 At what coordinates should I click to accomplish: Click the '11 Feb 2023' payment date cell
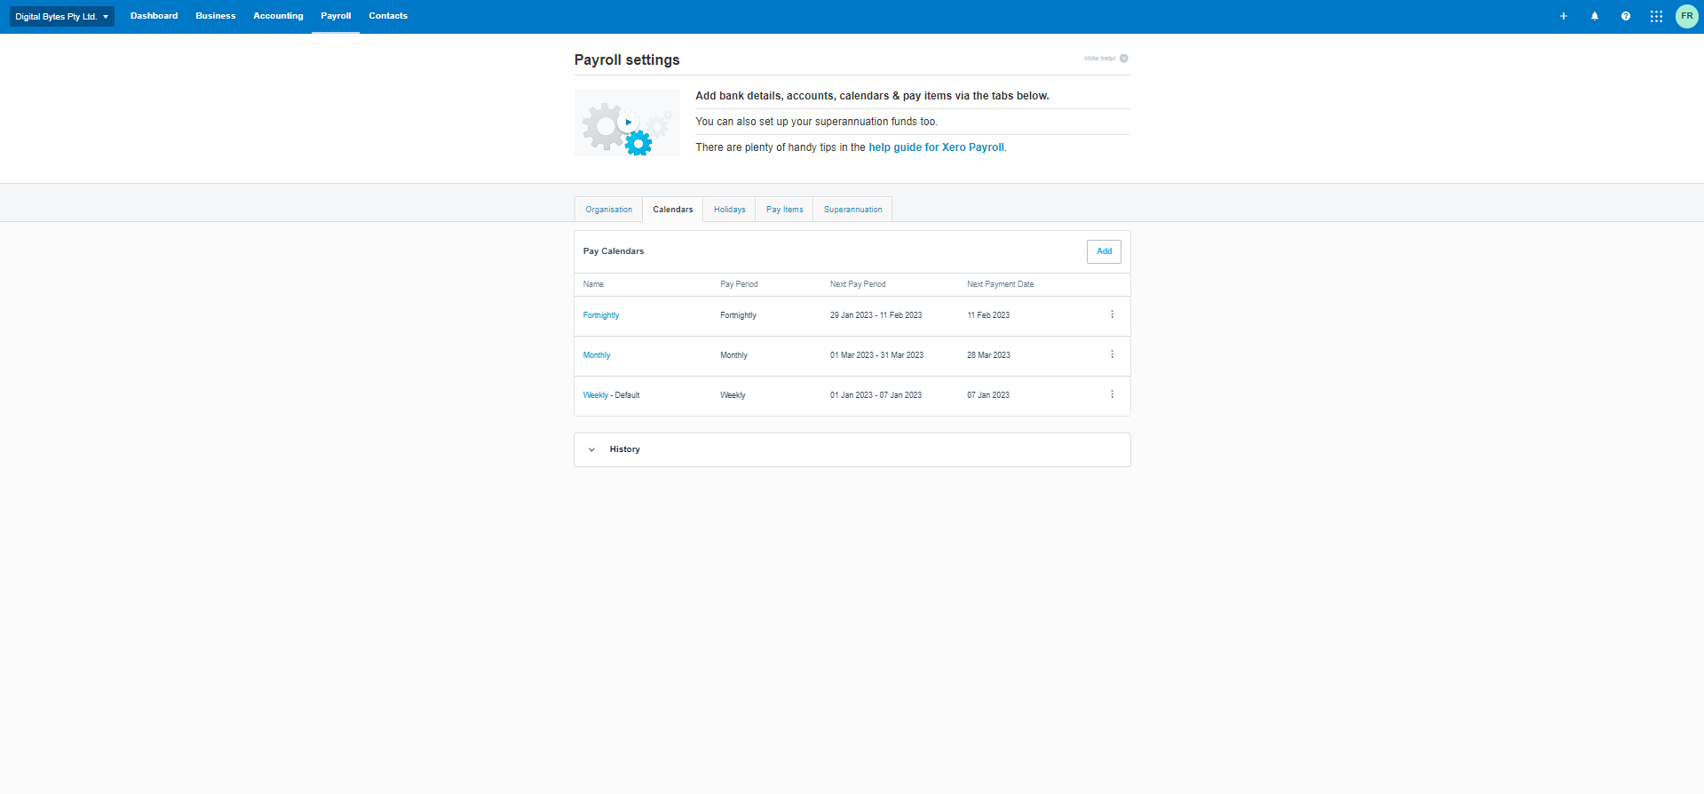click(x=988, y=315)
